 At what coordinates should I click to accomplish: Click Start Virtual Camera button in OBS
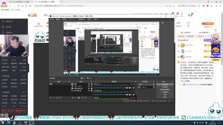[165, 89]
